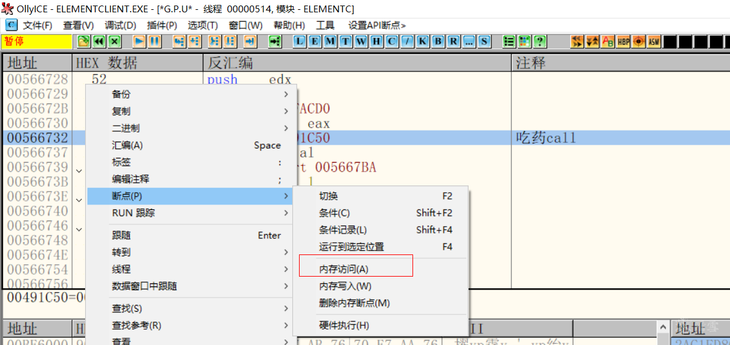
Task: Click the 反汇编 column header
Action: pyautogui.click(x=357, y=63)
